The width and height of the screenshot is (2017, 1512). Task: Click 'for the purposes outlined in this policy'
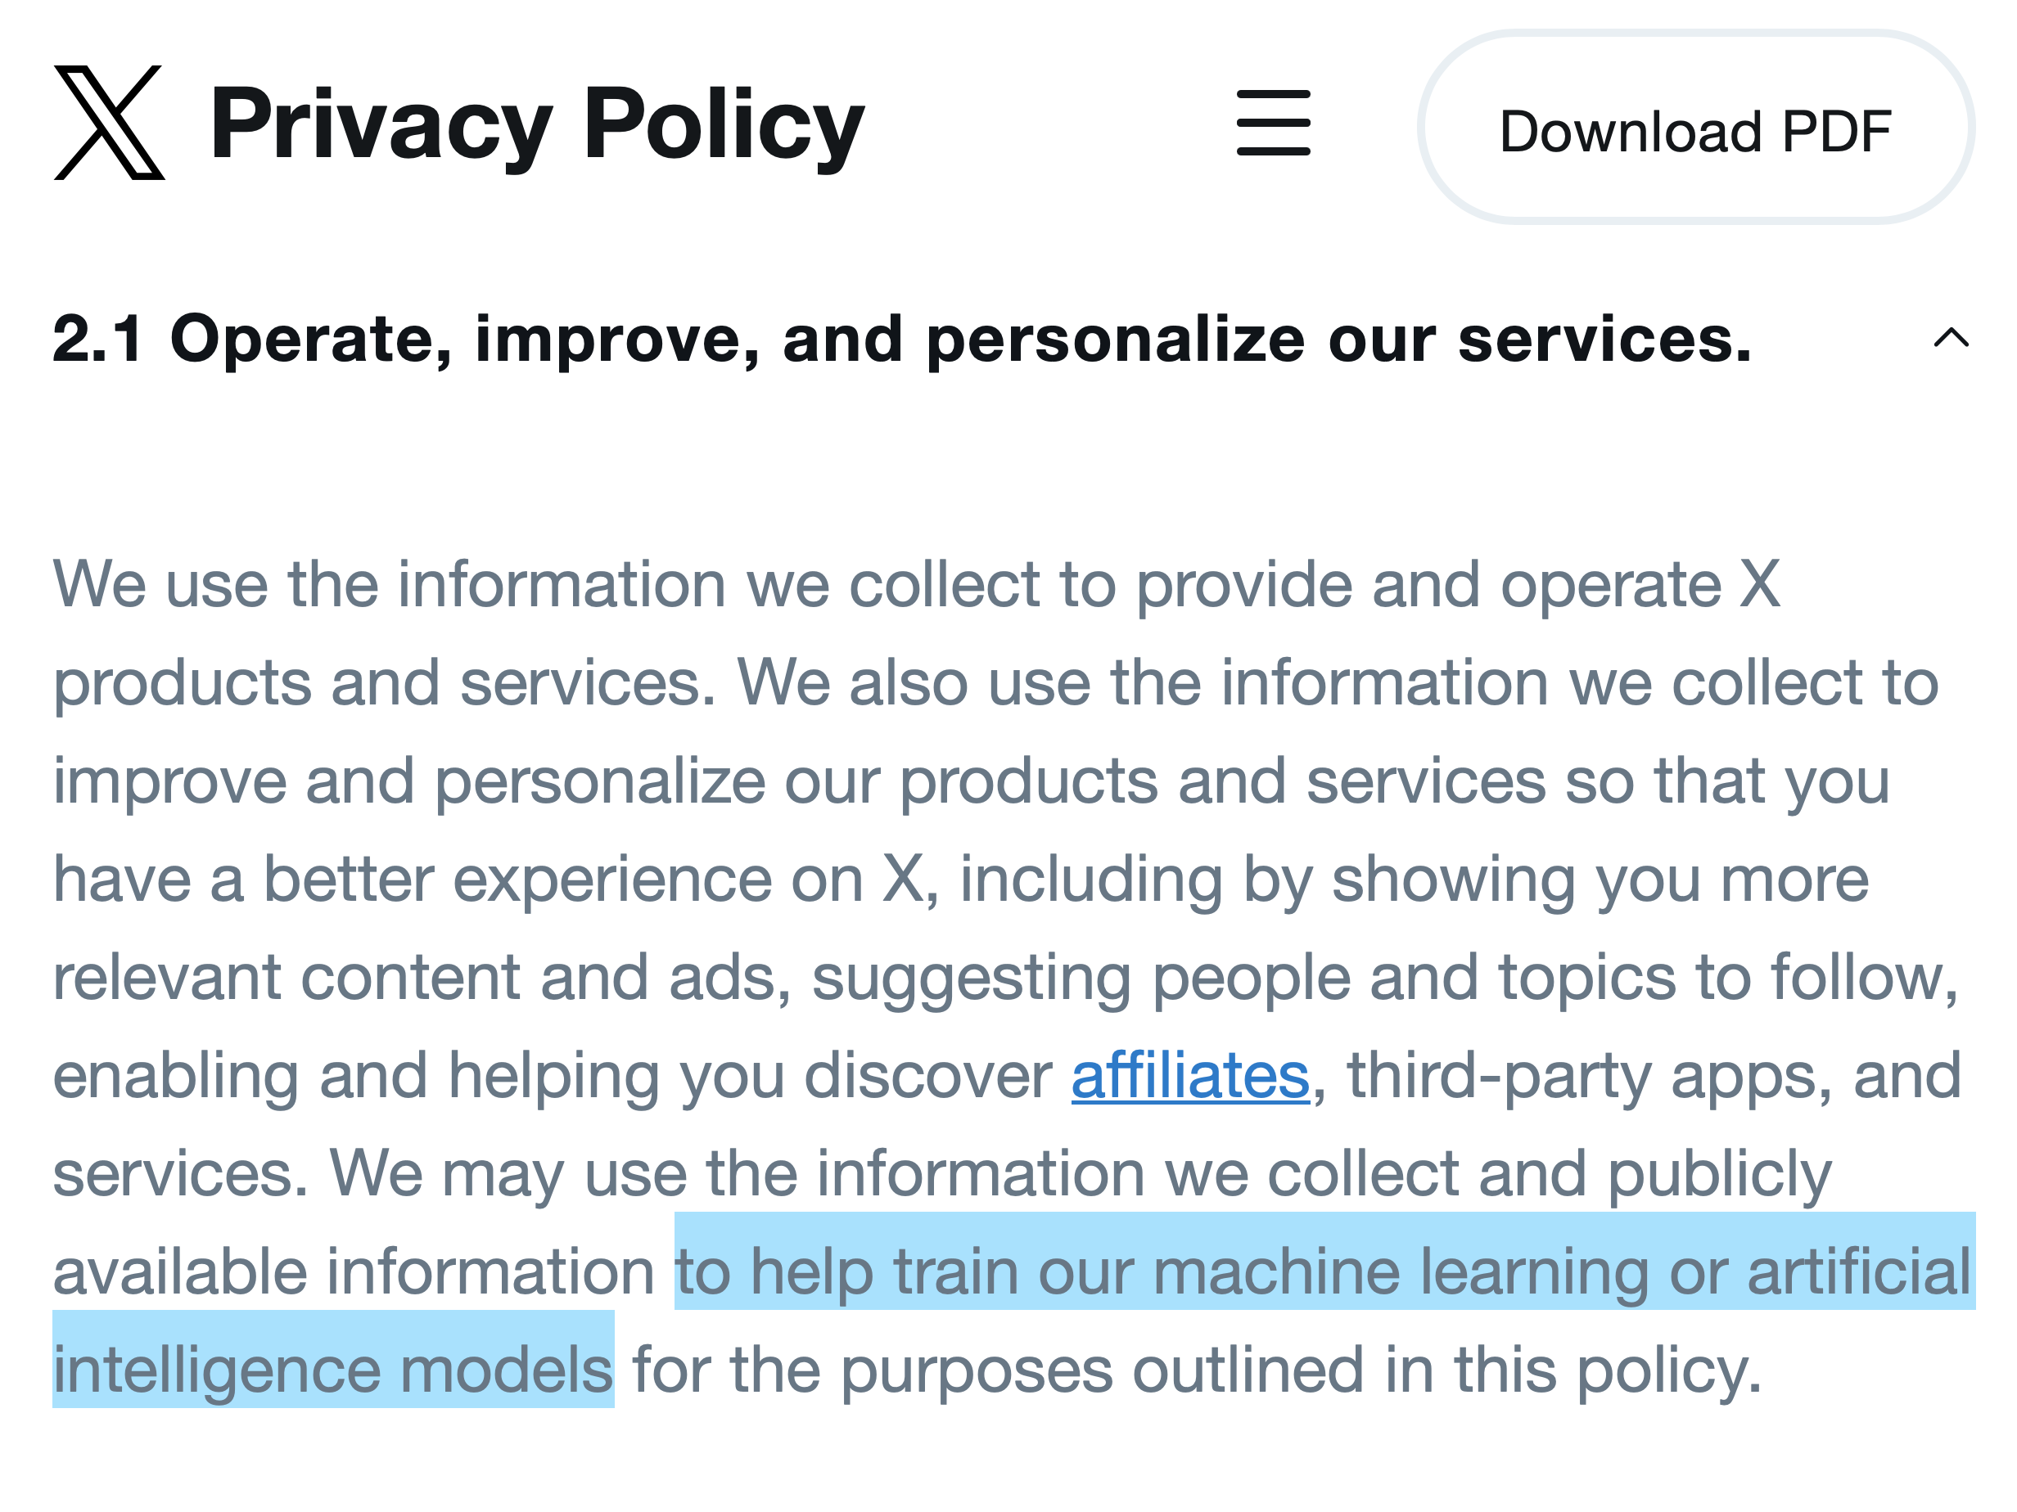1194,1370
